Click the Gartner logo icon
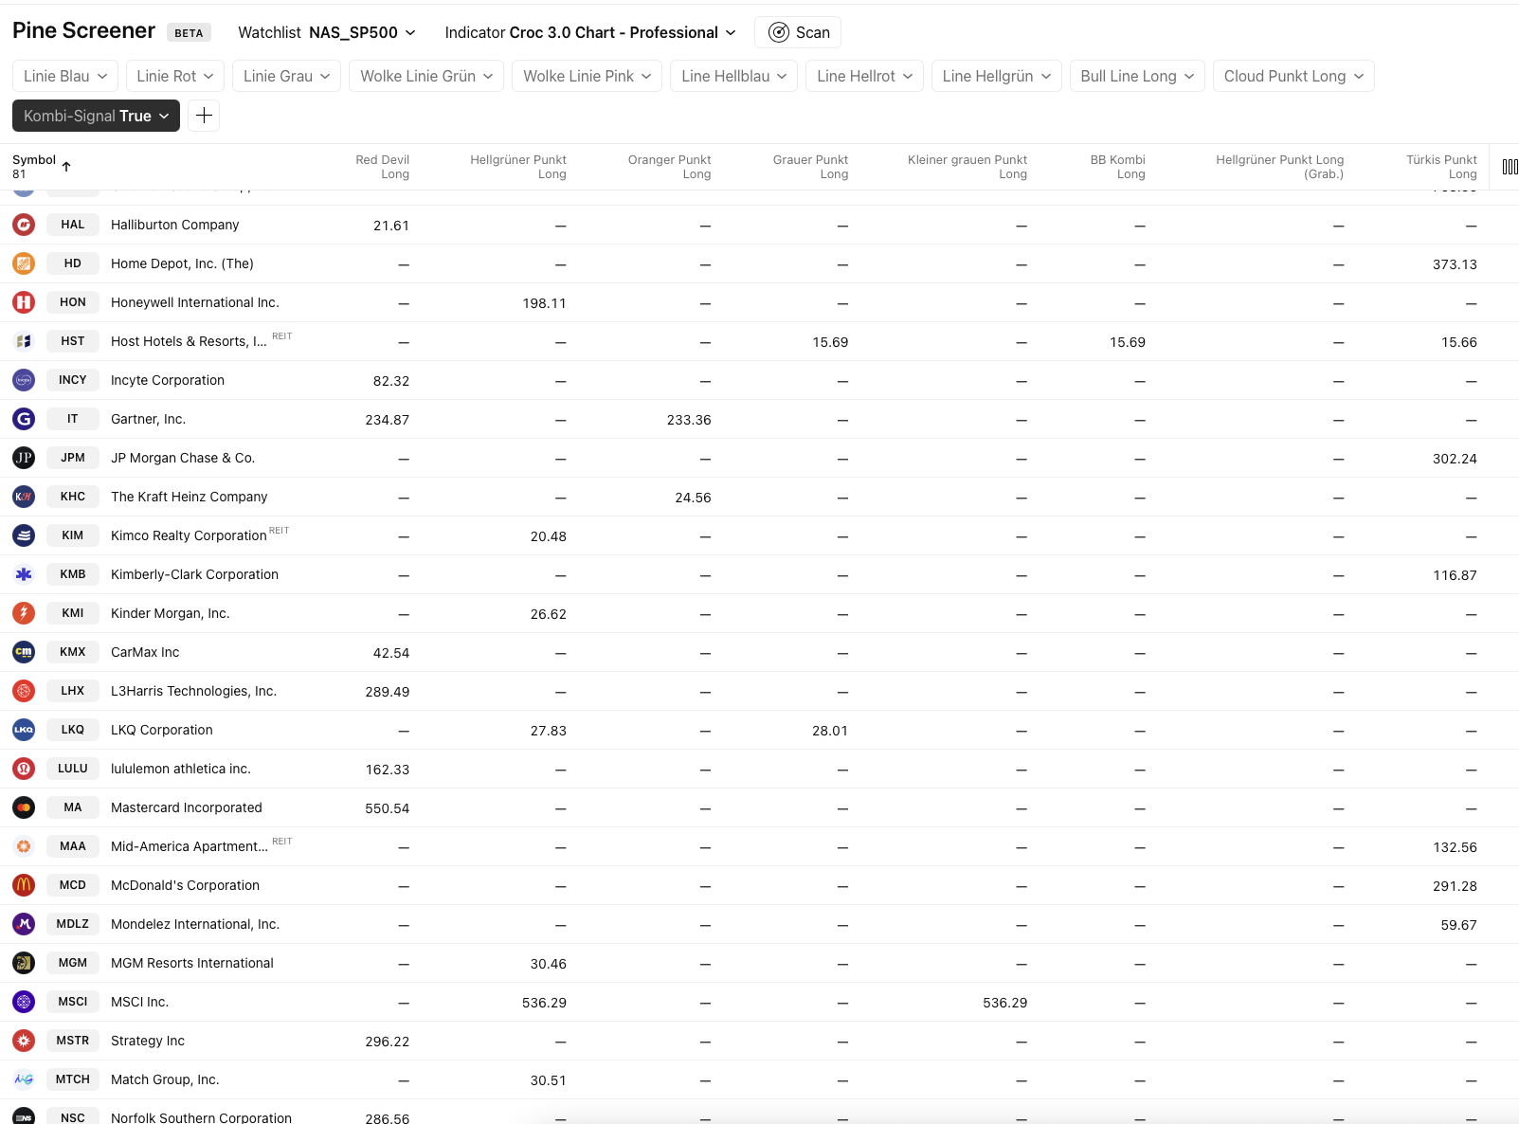Image resolution: width=1519 pixels, height=1124 pixels. click(x=24, y=419)
